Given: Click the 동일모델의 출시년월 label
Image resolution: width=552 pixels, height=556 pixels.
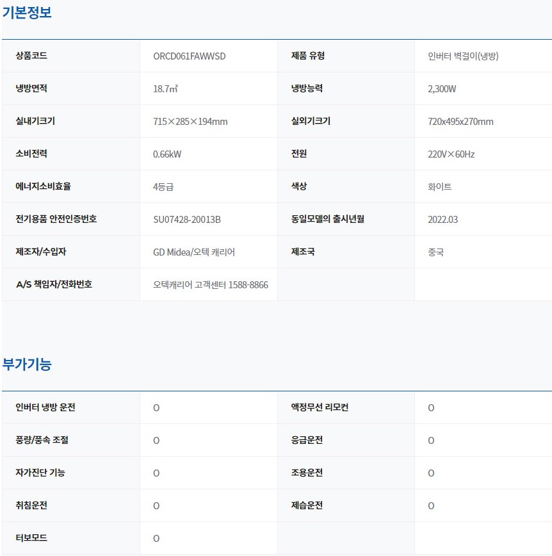Looking at the screenshot, I should tap(328, 219).
